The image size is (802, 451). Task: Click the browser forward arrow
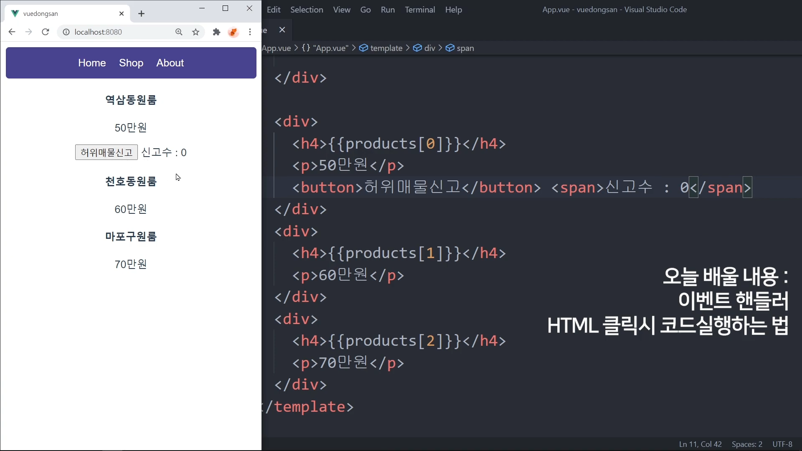28,32
